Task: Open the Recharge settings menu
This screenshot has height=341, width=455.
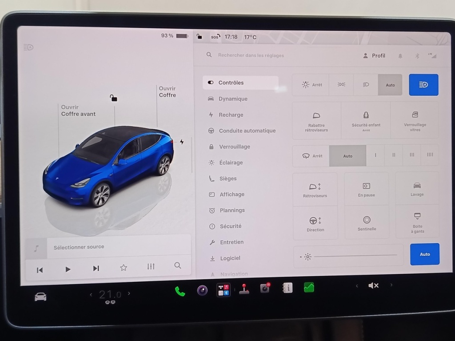Action: tap(226, 115)
